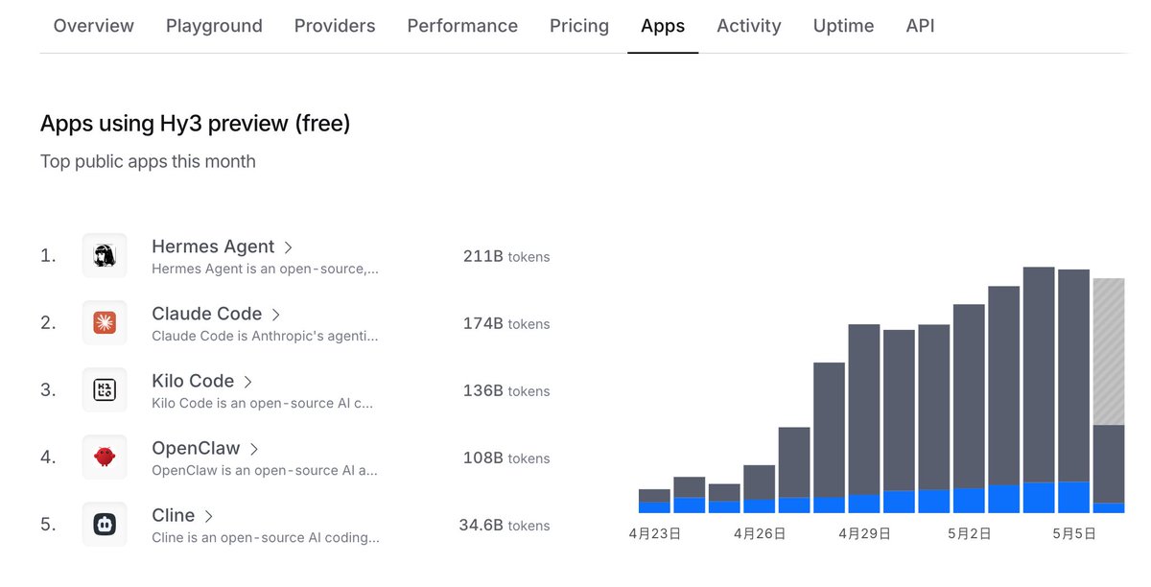Open the Playground tab
The width and height of the screenshot is (1151, 587).
[x=214, y=26]
